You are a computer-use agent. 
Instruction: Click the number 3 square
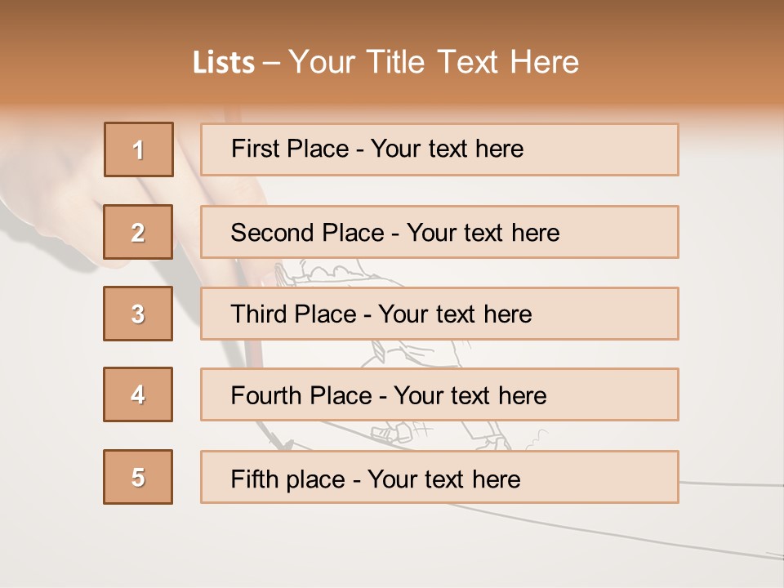pos(138,314)
